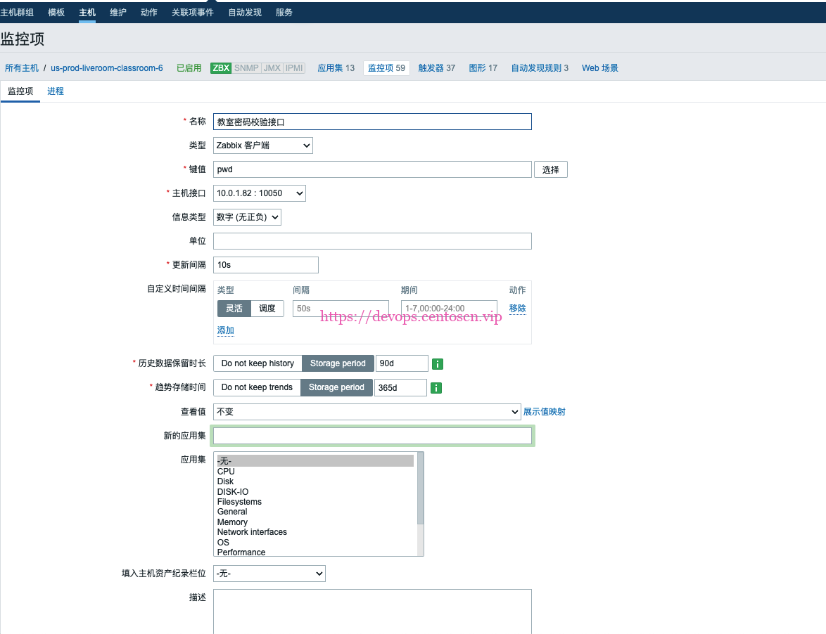This screenshot has width=826, height=634.
Task: Select 'Do not keep history' storage option
Action: 258,363
